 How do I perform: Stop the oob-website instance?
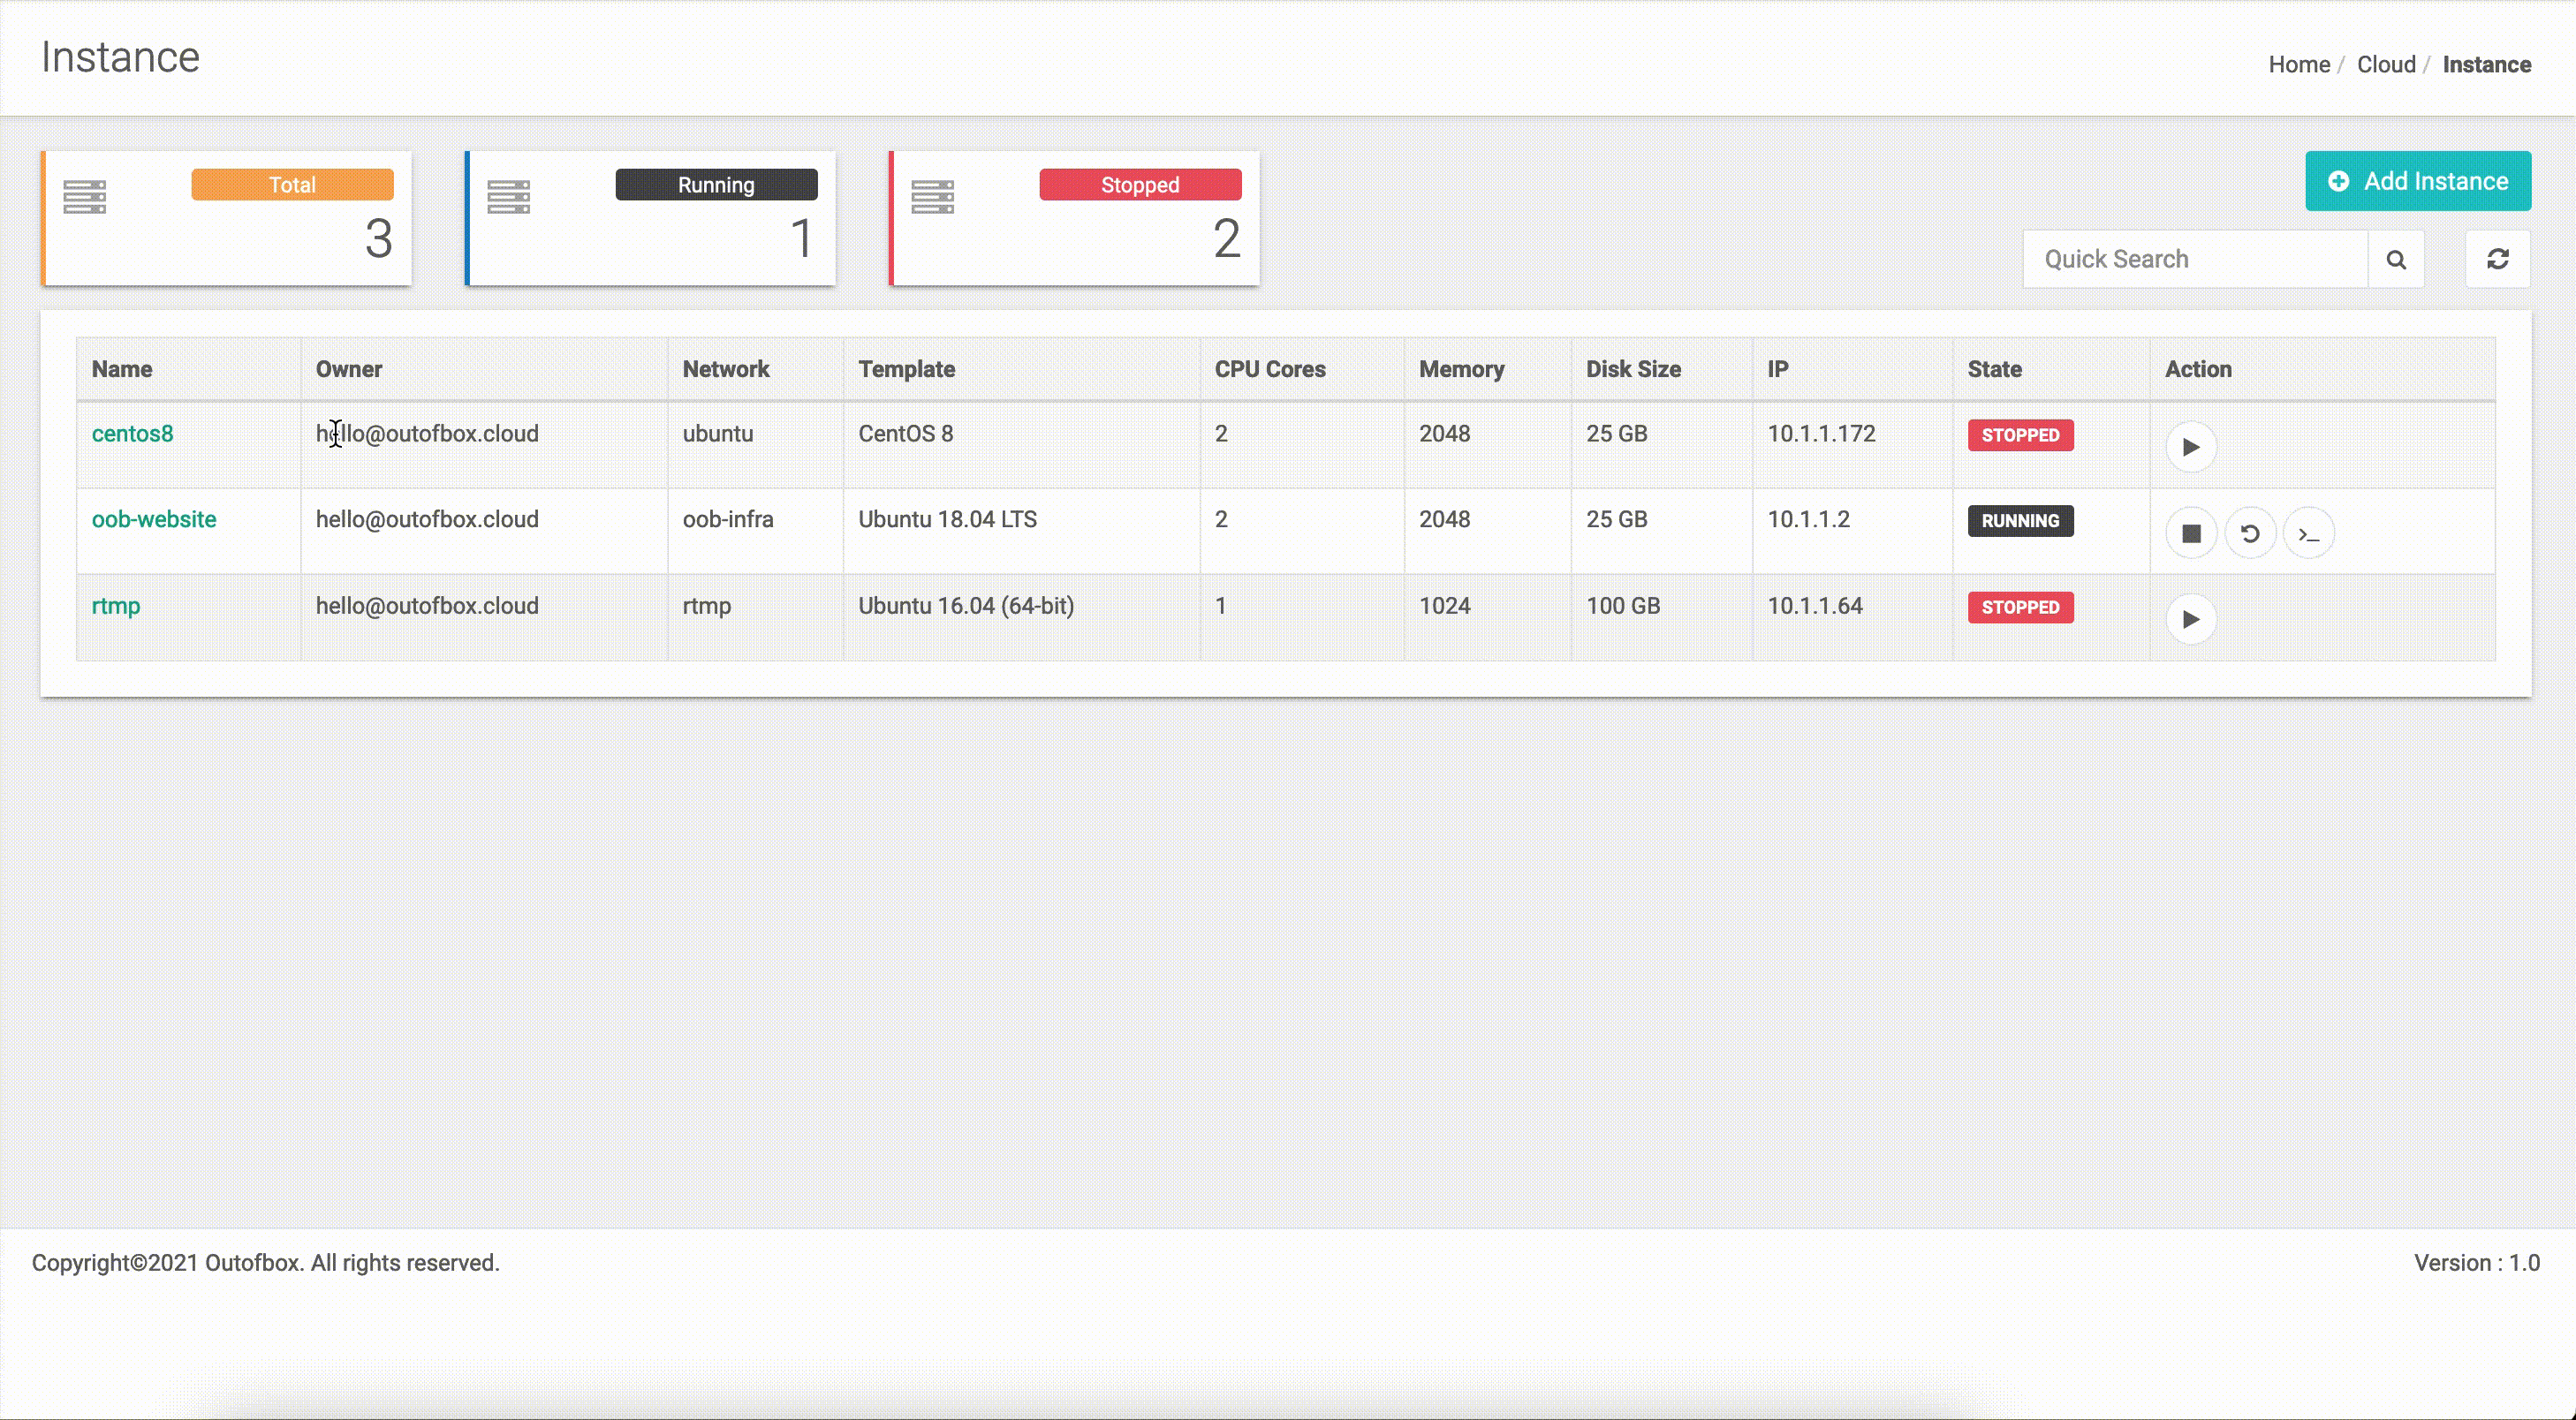[x=2190, y=533]
